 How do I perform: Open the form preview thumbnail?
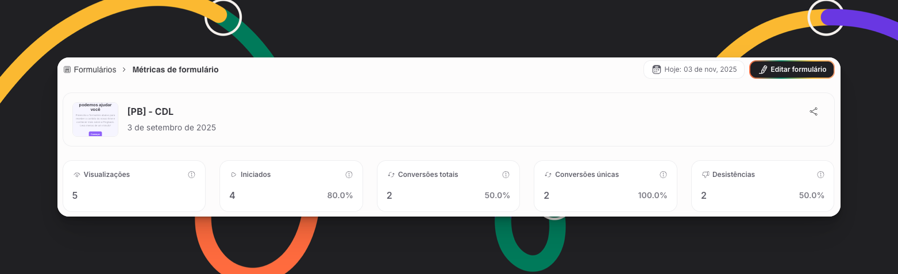point(95,119)
